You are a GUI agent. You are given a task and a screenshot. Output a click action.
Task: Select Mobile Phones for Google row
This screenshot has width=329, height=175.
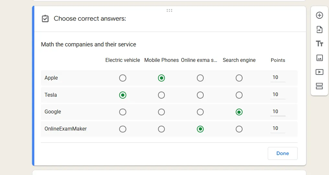tap(161, 112)
